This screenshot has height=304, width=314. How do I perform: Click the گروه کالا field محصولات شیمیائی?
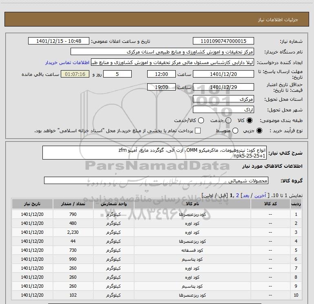[x=156, y=180]
